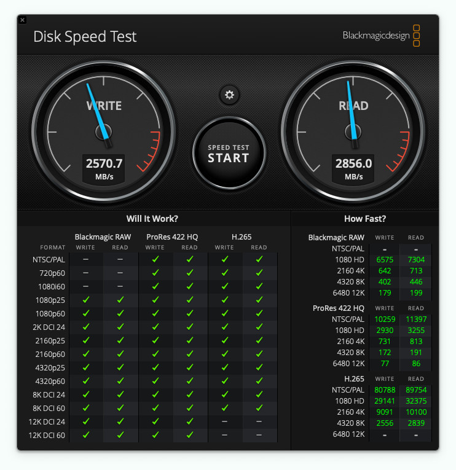
Task: Select Blackmagic RAW 1080 HD read value 7304
Action: [x=416, y=260]
